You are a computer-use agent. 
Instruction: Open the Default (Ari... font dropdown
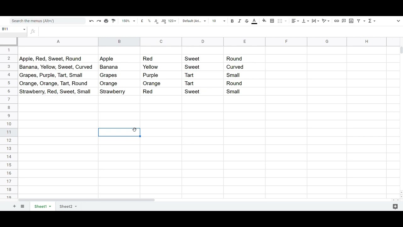tap(194, 21)
